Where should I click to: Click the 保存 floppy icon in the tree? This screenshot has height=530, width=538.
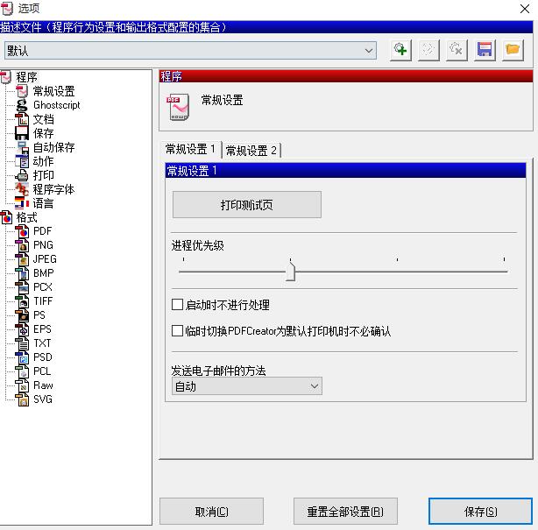pyautogui.click(x=22, y=133)
